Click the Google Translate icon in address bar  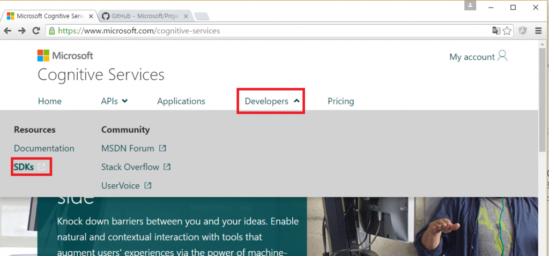tap(496, 31)
